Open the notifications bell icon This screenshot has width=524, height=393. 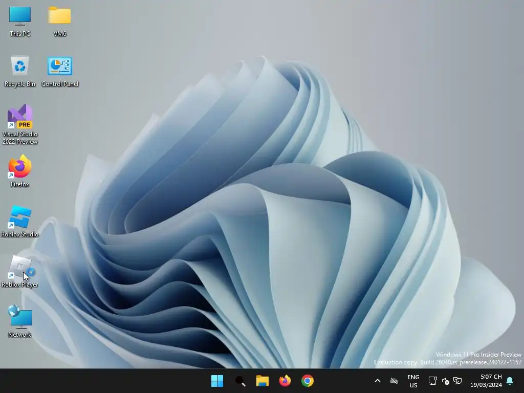[x=510, y=381]
